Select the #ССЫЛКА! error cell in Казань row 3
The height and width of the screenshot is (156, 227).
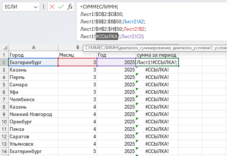coord(157,70)
